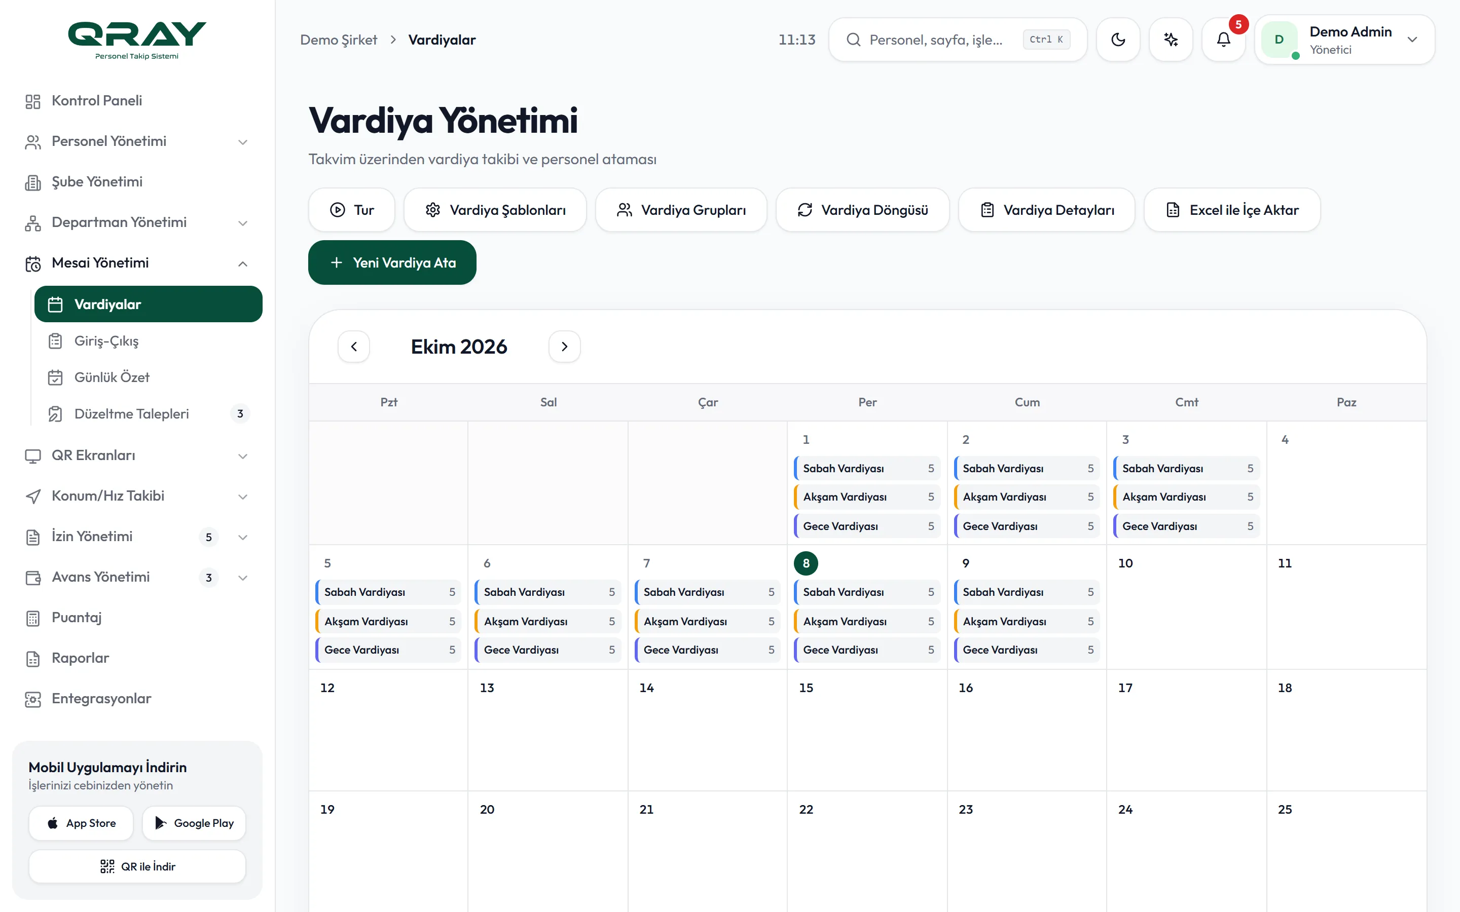Expand the Departman Yönetimi section
Screen dimensions: 1460x912
point(137,222)
